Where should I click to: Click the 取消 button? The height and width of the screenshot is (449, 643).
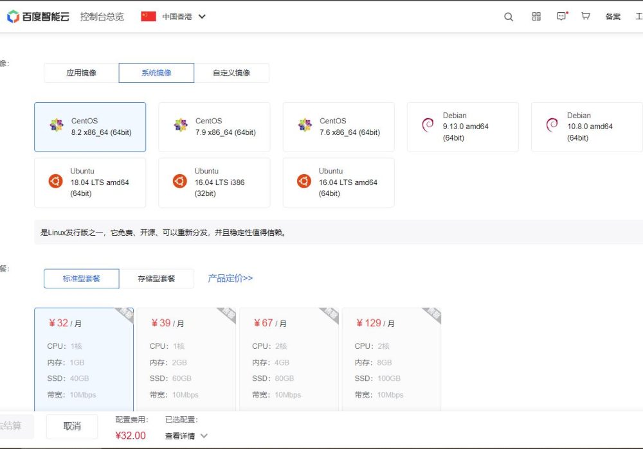(72, 426)
